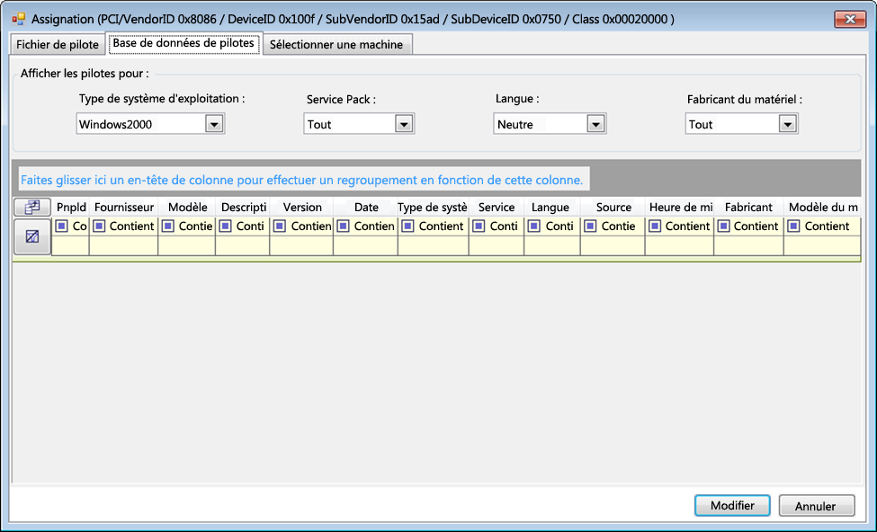
Task: Switch to the Fichier de pilote tab
Action: click(58, 45)
